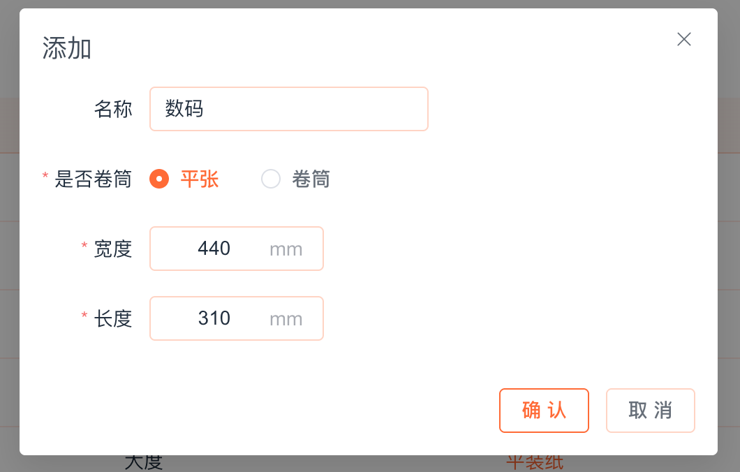Click the 添加 dialog title
The height and width of the screenshot is (472, 740).
click(67, 49)
